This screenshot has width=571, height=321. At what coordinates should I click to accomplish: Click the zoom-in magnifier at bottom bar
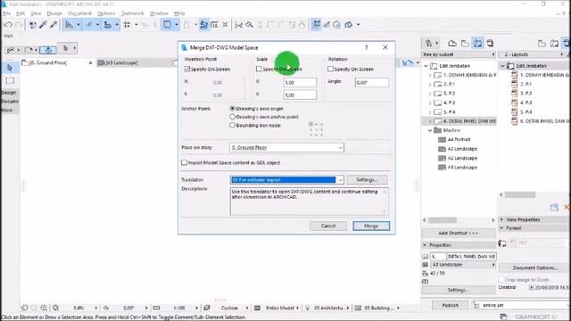44,308
